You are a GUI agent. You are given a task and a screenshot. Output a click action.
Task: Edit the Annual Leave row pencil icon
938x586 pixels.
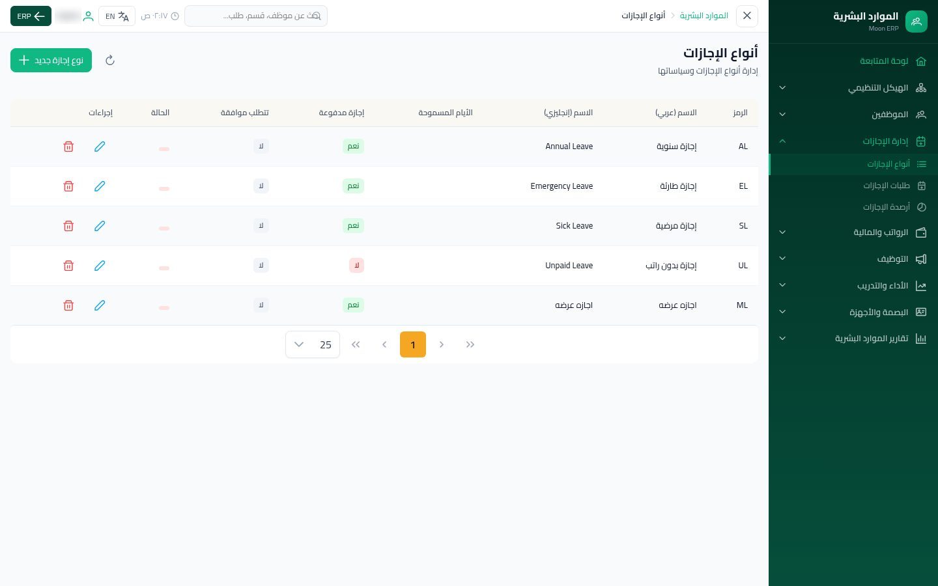(x=100, y=146)
